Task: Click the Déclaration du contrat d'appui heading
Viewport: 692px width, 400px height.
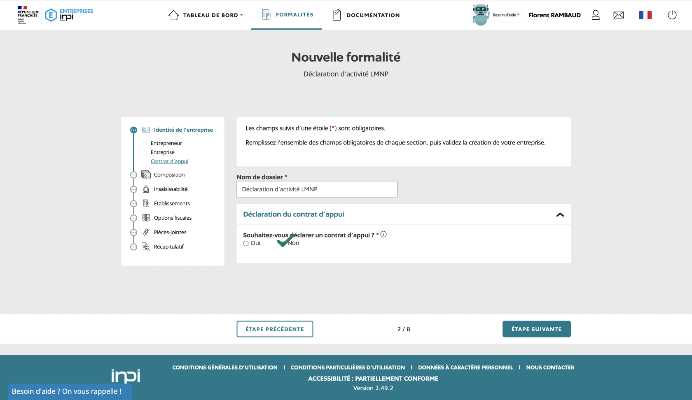Action: [294, 214]
